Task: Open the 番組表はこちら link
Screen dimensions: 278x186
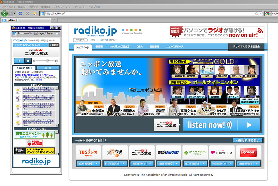Action: (x=247, y=140)
